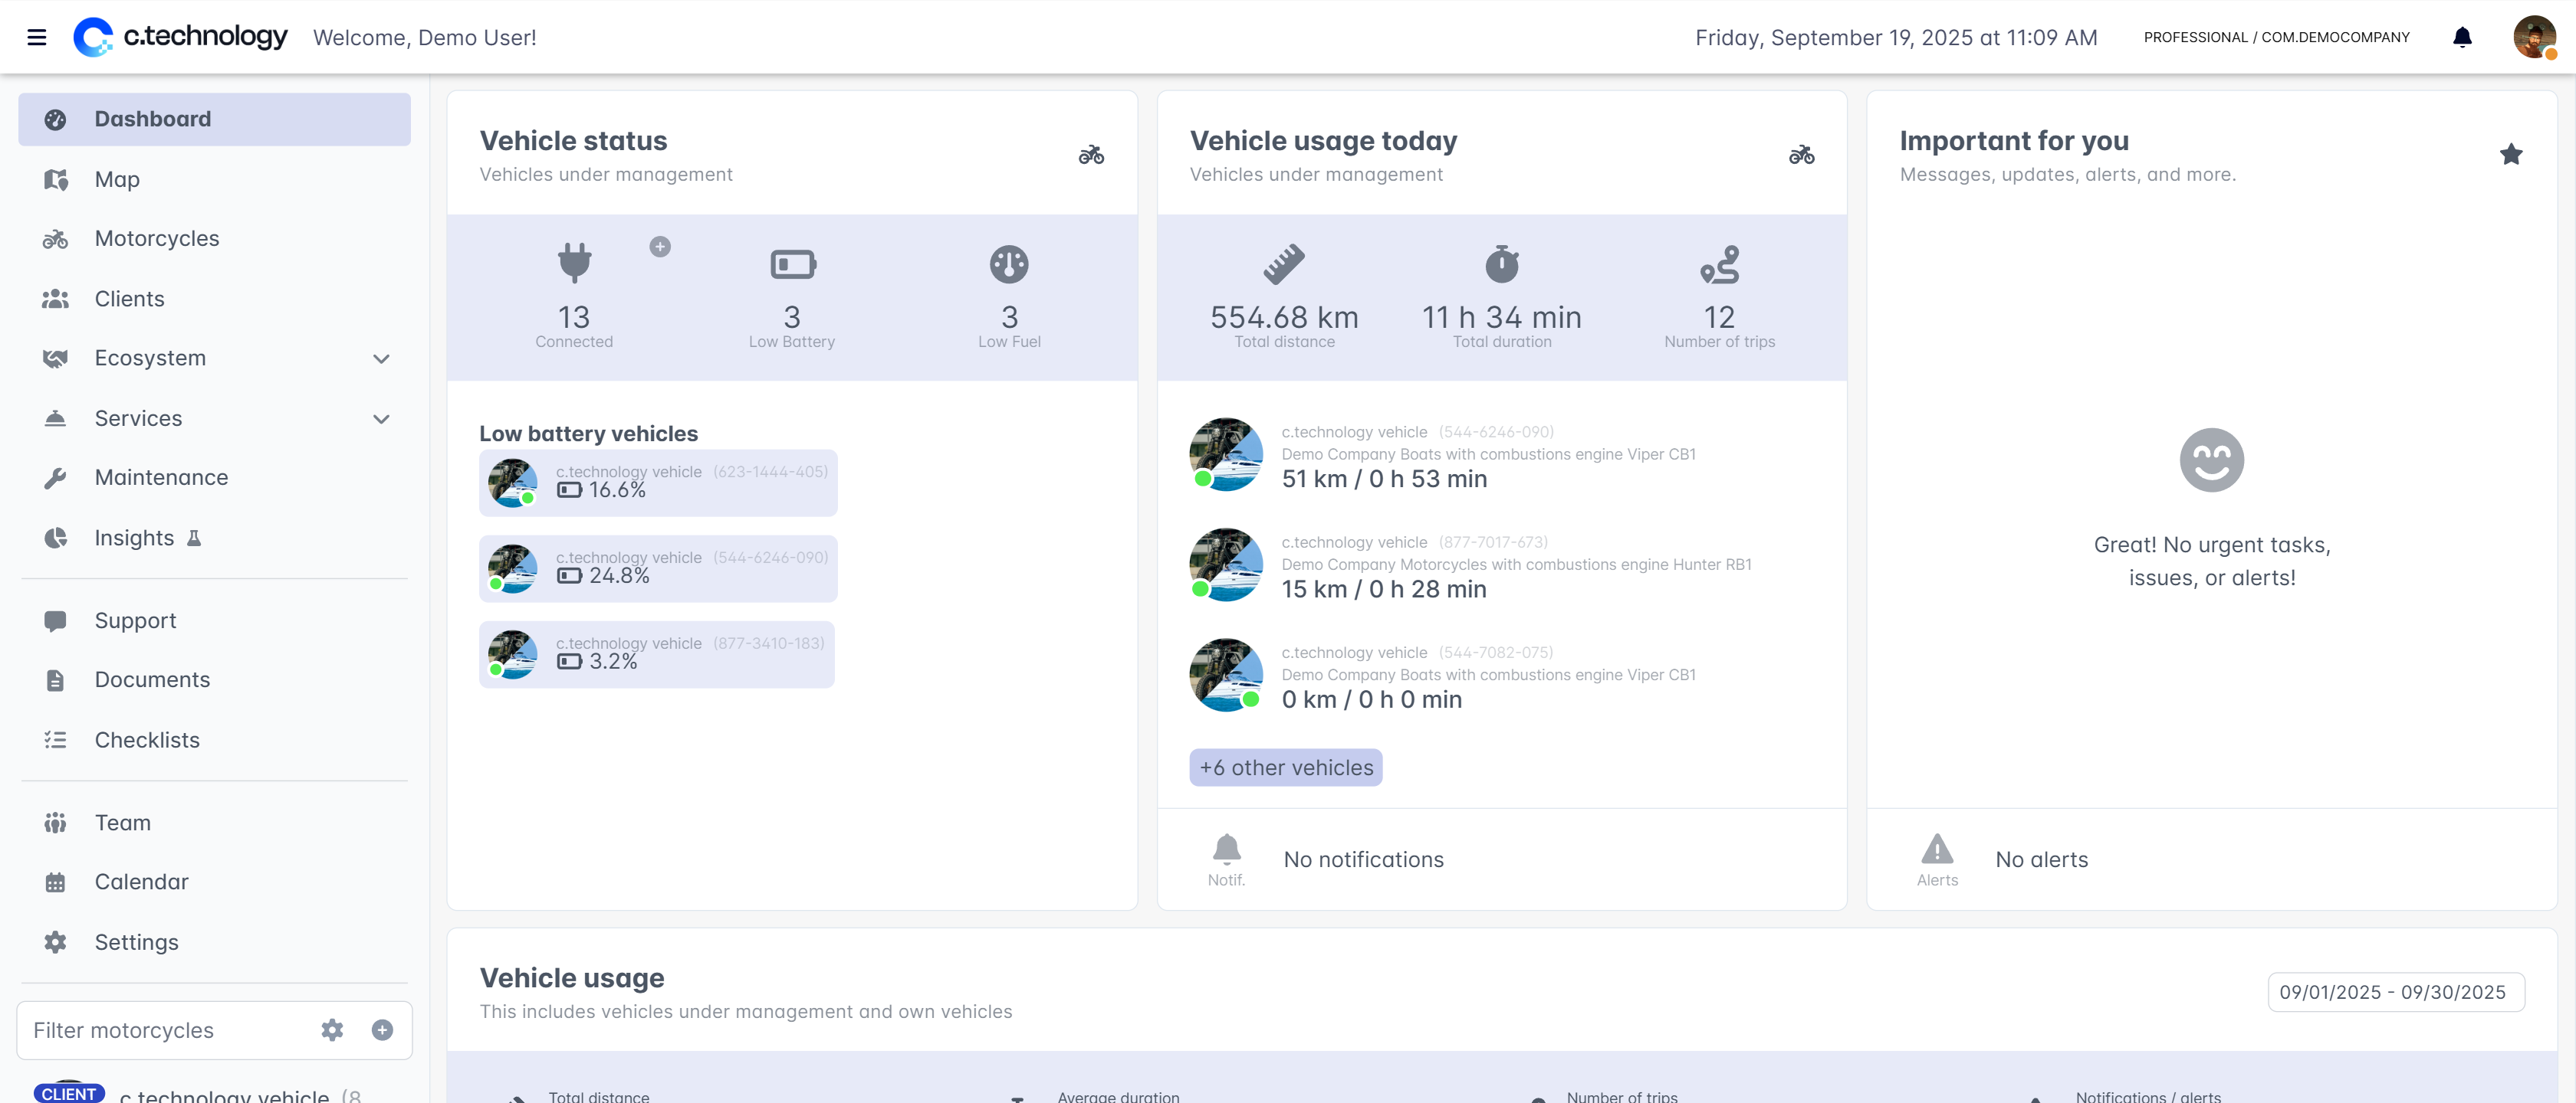Click the Low Fuel gauge icon

tap(1009, 265)
